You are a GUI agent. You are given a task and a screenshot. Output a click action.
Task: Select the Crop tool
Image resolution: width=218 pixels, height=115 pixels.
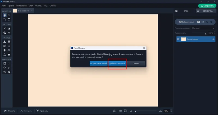5,20
